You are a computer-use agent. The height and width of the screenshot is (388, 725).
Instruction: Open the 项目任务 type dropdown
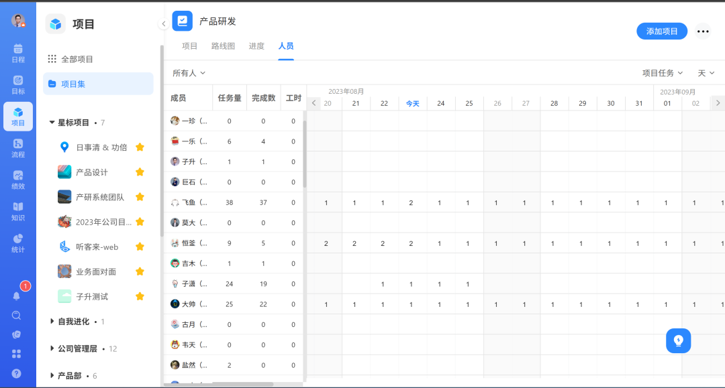662,73
